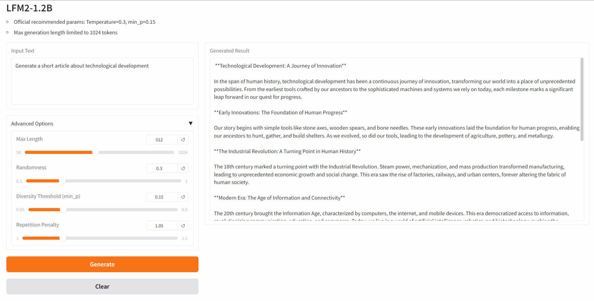594x301 pixels.
Task: Collapse the Advanced Options section
Action: (190, 123)
